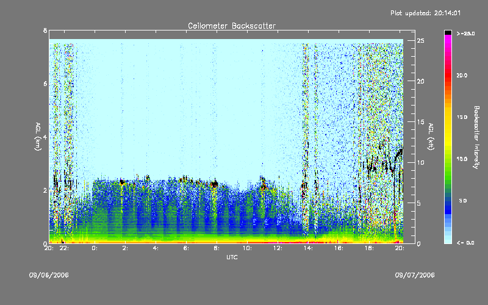Click the '10:' UTC time tick
This screenshot has height=305, width=488.
(247, 248)
